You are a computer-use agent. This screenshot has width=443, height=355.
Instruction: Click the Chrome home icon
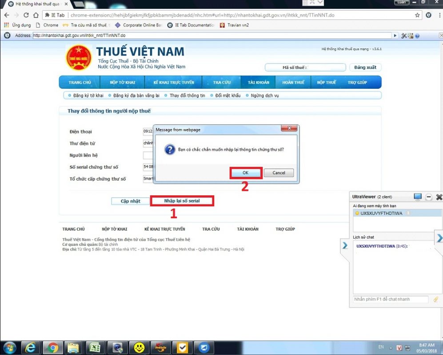point(36,15)
